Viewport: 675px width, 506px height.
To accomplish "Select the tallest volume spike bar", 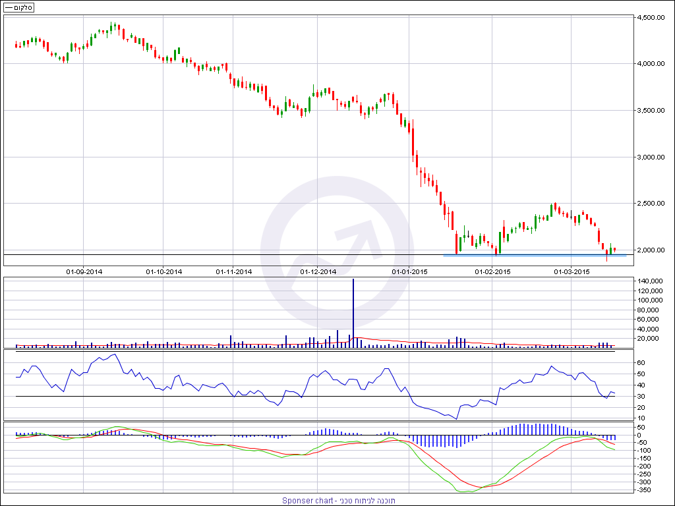I will (x=353, y=310).
